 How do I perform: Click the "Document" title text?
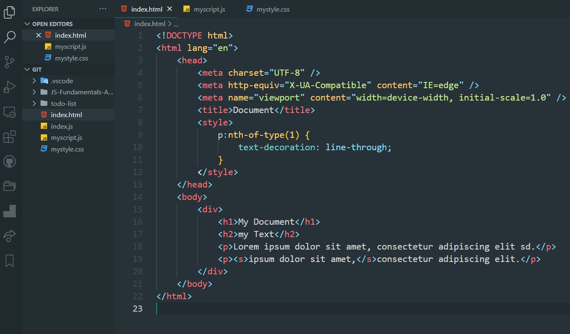pyautogui.click(x=253, y=110)
